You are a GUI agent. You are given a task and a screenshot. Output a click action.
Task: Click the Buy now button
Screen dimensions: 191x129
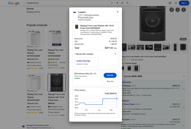click(110, 81)
